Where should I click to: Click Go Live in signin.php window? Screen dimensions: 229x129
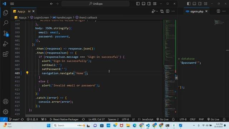click(213, 119)
